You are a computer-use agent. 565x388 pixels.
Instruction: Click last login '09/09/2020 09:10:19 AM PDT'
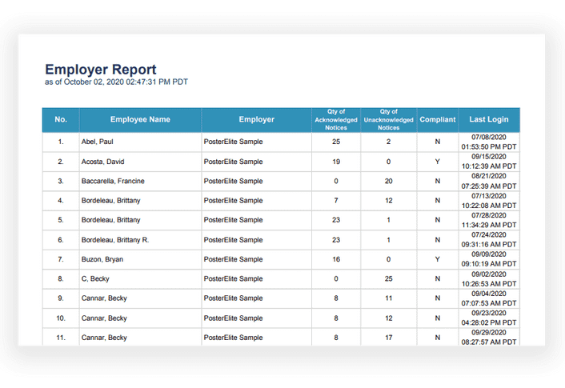489,259
